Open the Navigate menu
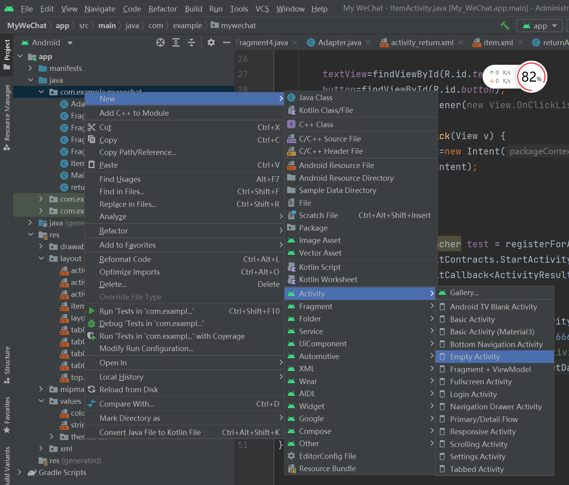This screenshot has height=485, width=569. click(x=100, y=9)
